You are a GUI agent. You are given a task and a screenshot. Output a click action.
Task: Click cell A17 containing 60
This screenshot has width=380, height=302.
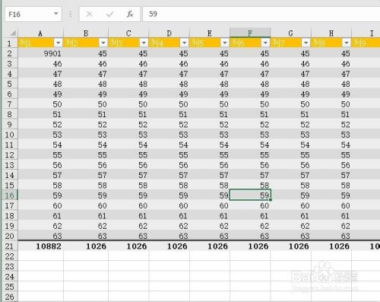click(40, 205)
